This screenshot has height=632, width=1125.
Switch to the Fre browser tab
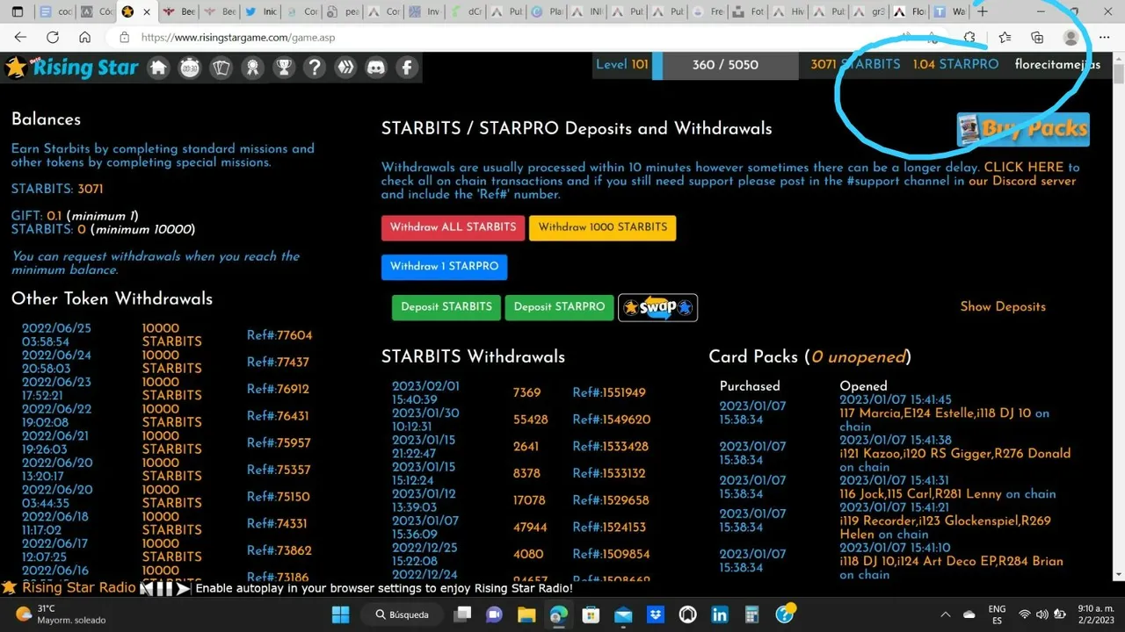tap(710, 12)
